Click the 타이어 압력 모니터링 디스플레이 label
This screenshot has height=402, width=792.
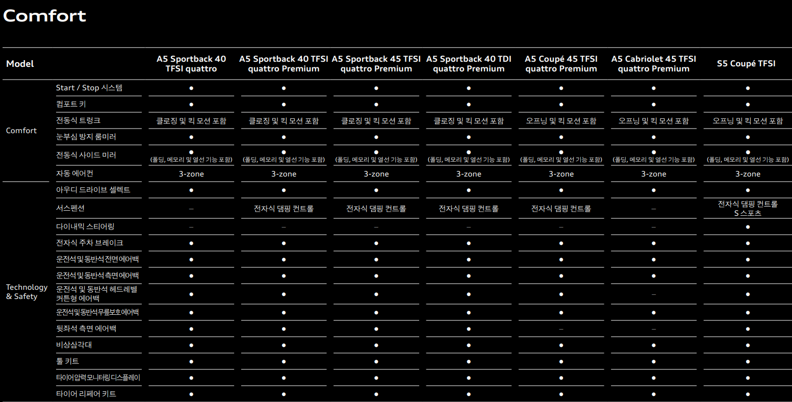click(98, 378)
